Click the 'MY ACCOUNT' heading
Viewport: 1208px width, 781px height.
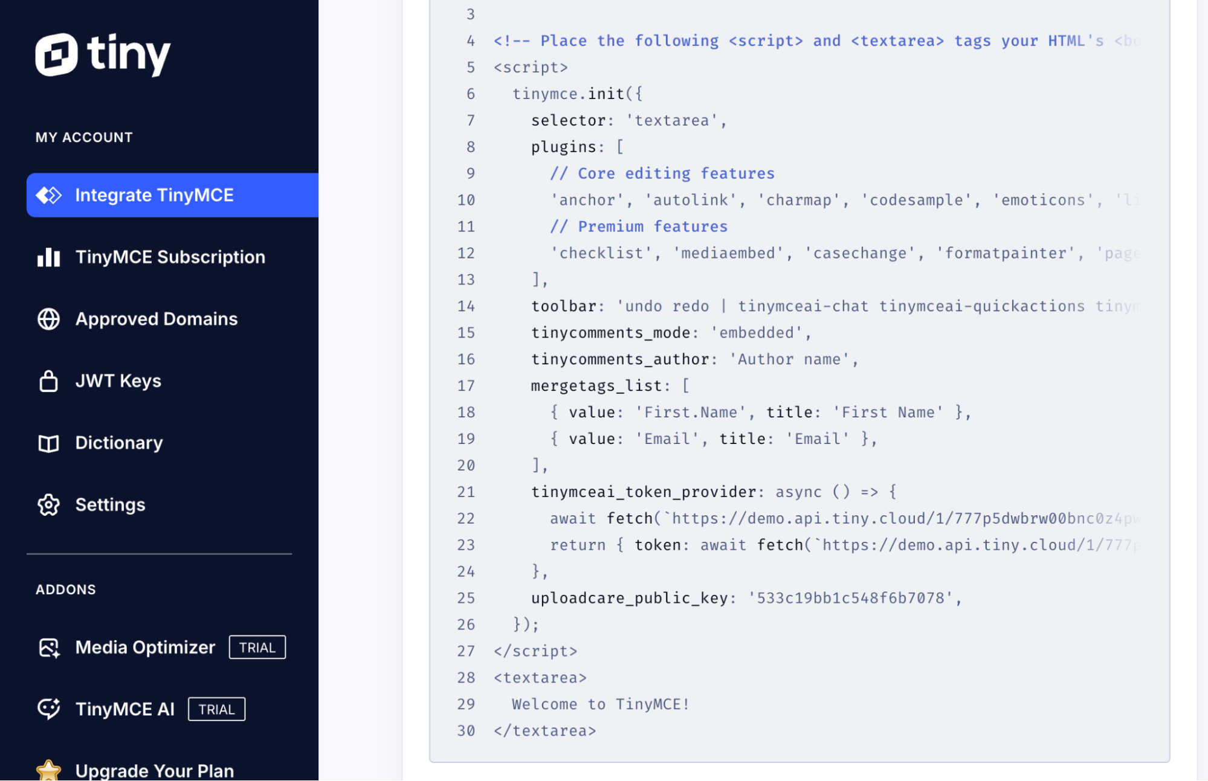tap(84, 137)
